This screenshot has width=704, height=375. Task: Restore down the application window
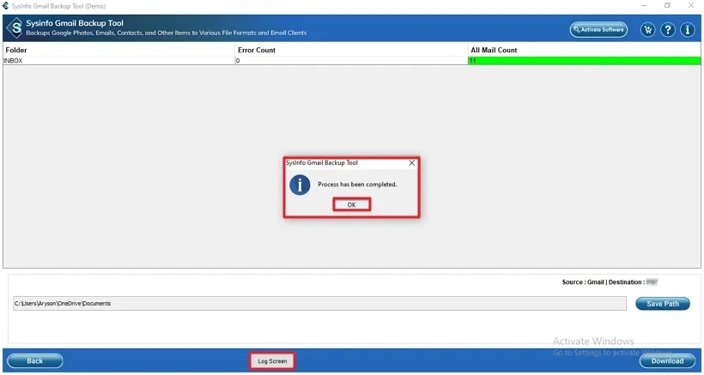point(667,6)
